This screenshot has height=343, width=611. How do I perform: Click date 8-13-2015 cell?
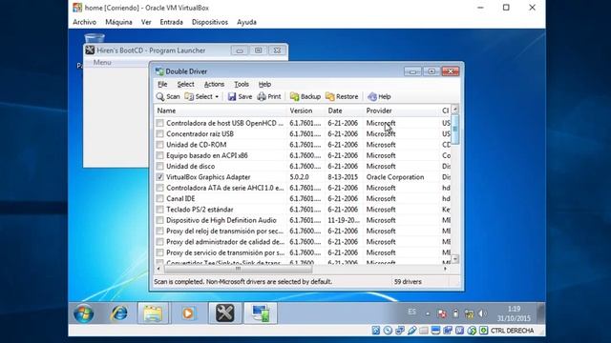click(x=343, y=177)
